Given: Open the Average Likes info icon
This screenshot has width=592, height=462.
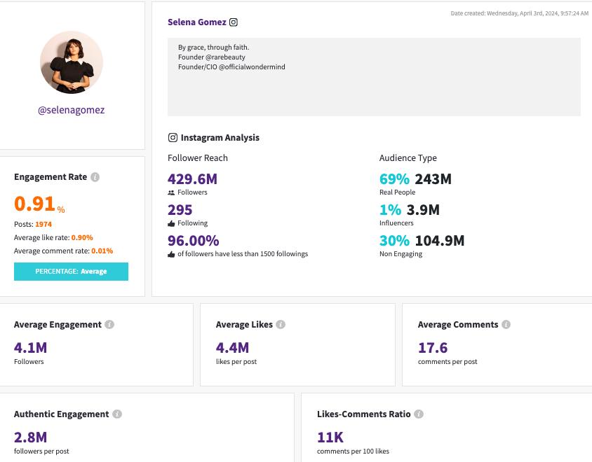Looking at the screenshot, I should (x=281, y=325).
